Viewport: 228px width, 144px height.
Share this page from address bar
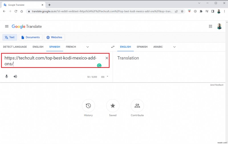pyautogui.click(x=176, y=11)
